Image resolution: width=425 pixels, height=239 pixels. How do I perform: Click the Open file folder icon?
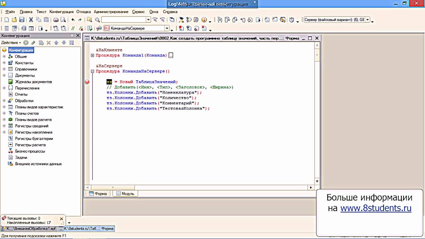click(x=14, y=20)
